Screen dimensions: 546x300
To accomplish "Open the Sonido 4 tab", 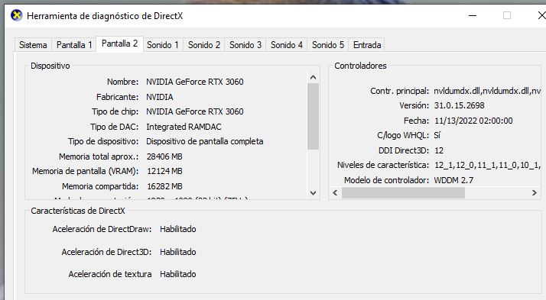I will coord(287,45).
